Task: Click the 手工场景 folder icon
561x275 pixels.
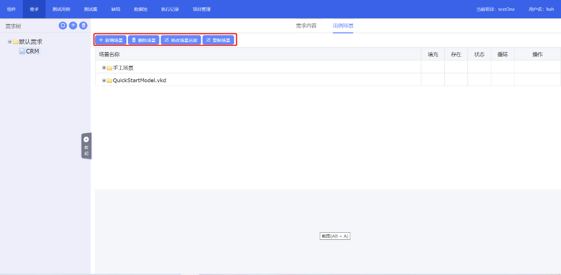Action: (109, 68)
